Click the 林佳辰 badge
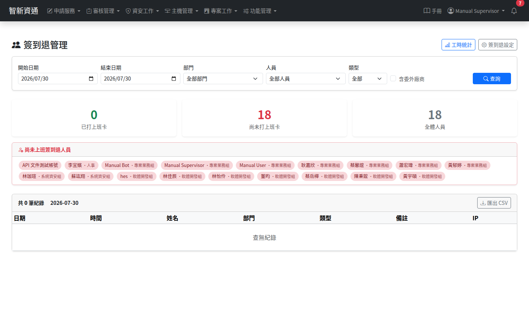This screenshot has width=529, height=331. pyautogui.click(x=182, y=177)
